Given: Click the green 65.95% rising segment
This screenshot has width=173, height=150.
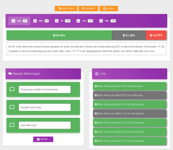Looking at the screenshot, I should 59,35.
